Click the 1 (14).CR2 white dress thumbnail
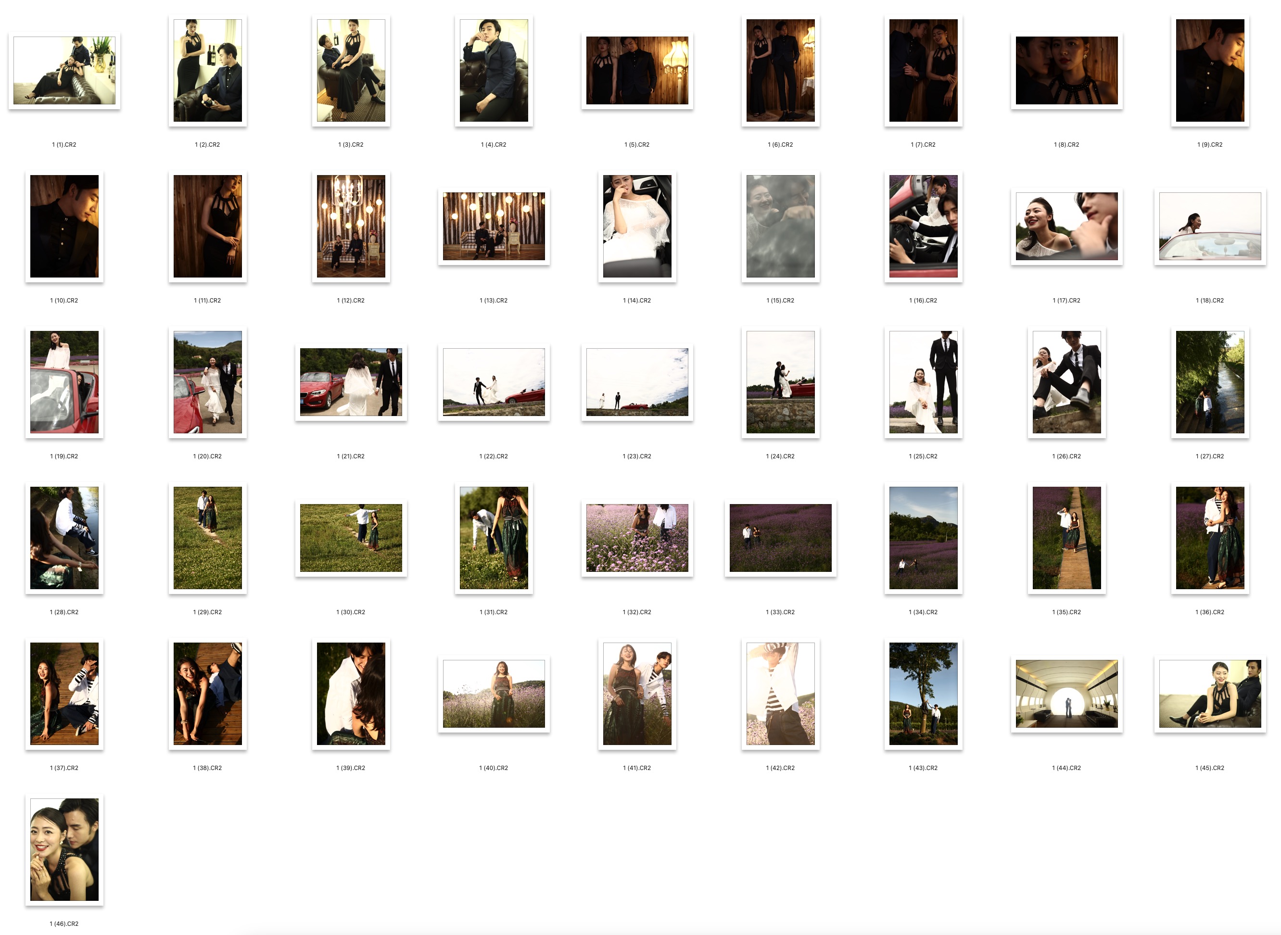 tap(637, 226)
